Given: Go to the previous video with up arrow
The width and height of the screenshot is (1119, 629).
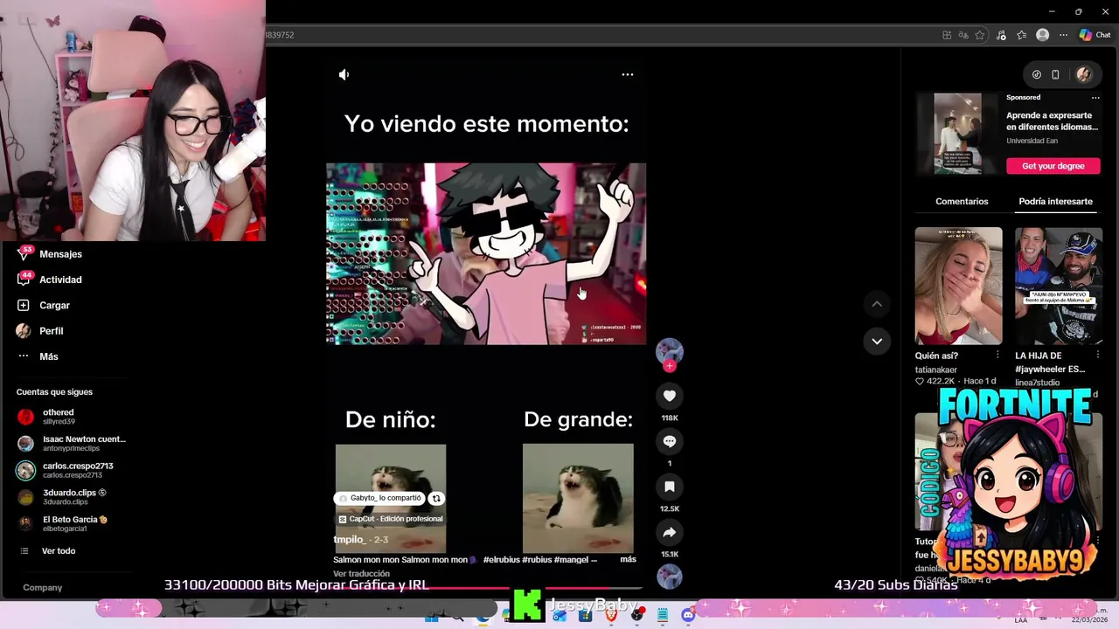Looking at the screenshot, I should point(877,304).
